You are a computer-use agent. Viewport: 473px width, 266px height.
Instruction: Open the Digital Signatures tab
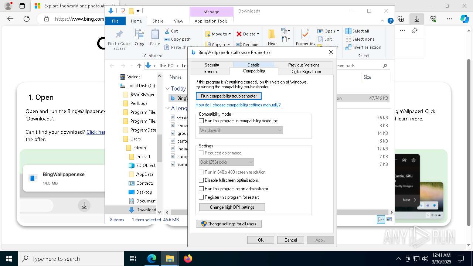click(x=306, y=72)
